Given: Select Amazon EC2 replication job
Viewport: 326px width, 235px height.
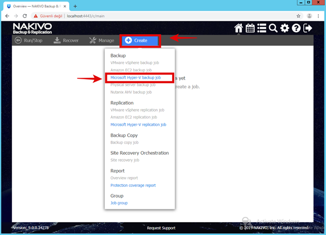Looking at the screenshot, I should (x=134, y=117).
